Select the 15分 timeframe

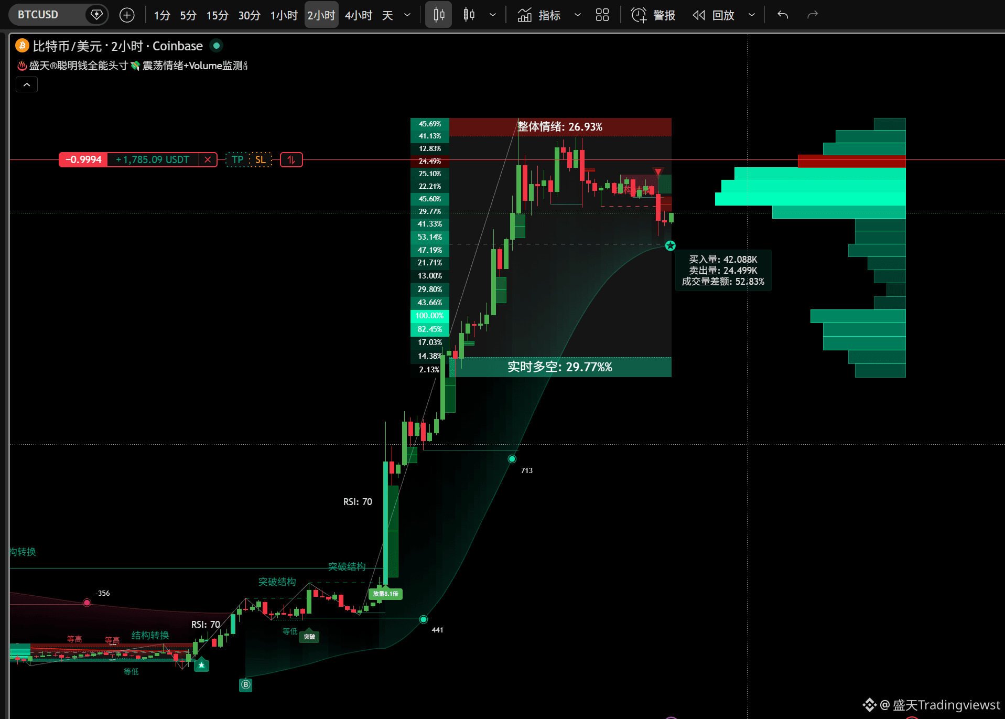218,15
